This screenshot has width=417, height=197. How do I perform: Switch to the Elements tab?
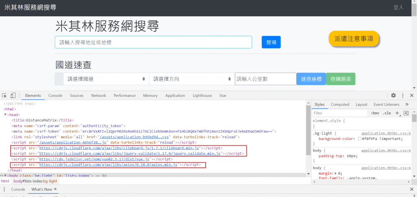coord(33,95)
